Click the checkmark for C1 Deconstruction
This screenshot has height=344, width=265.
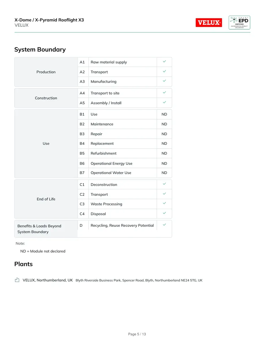coord(164,184)
